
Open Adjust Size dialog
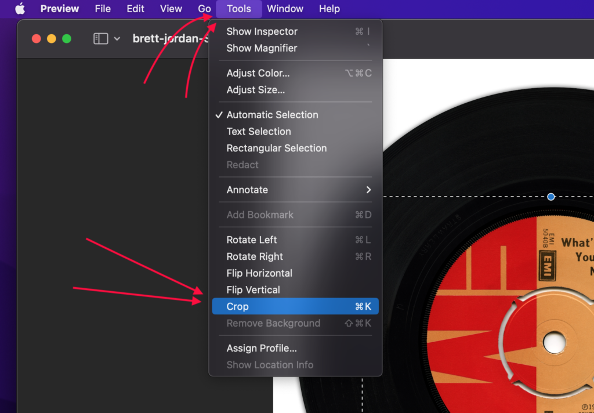click(x=295, y=90)
